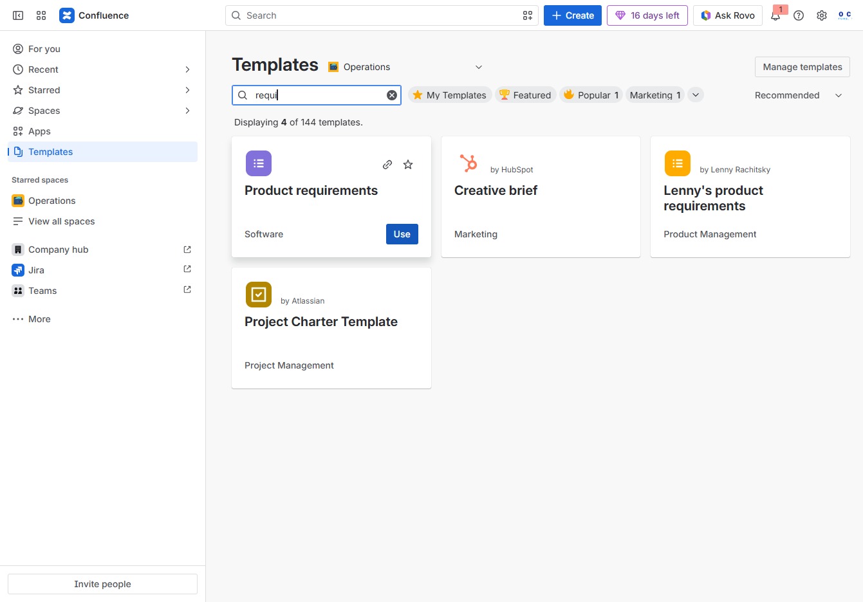Go to For you

[x=103, y=49]
